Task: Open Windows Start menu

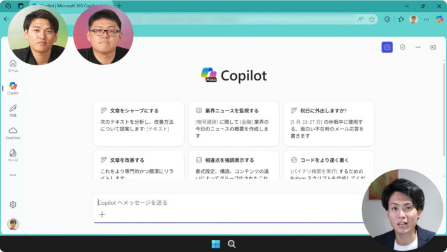Action: click(216, 244)
